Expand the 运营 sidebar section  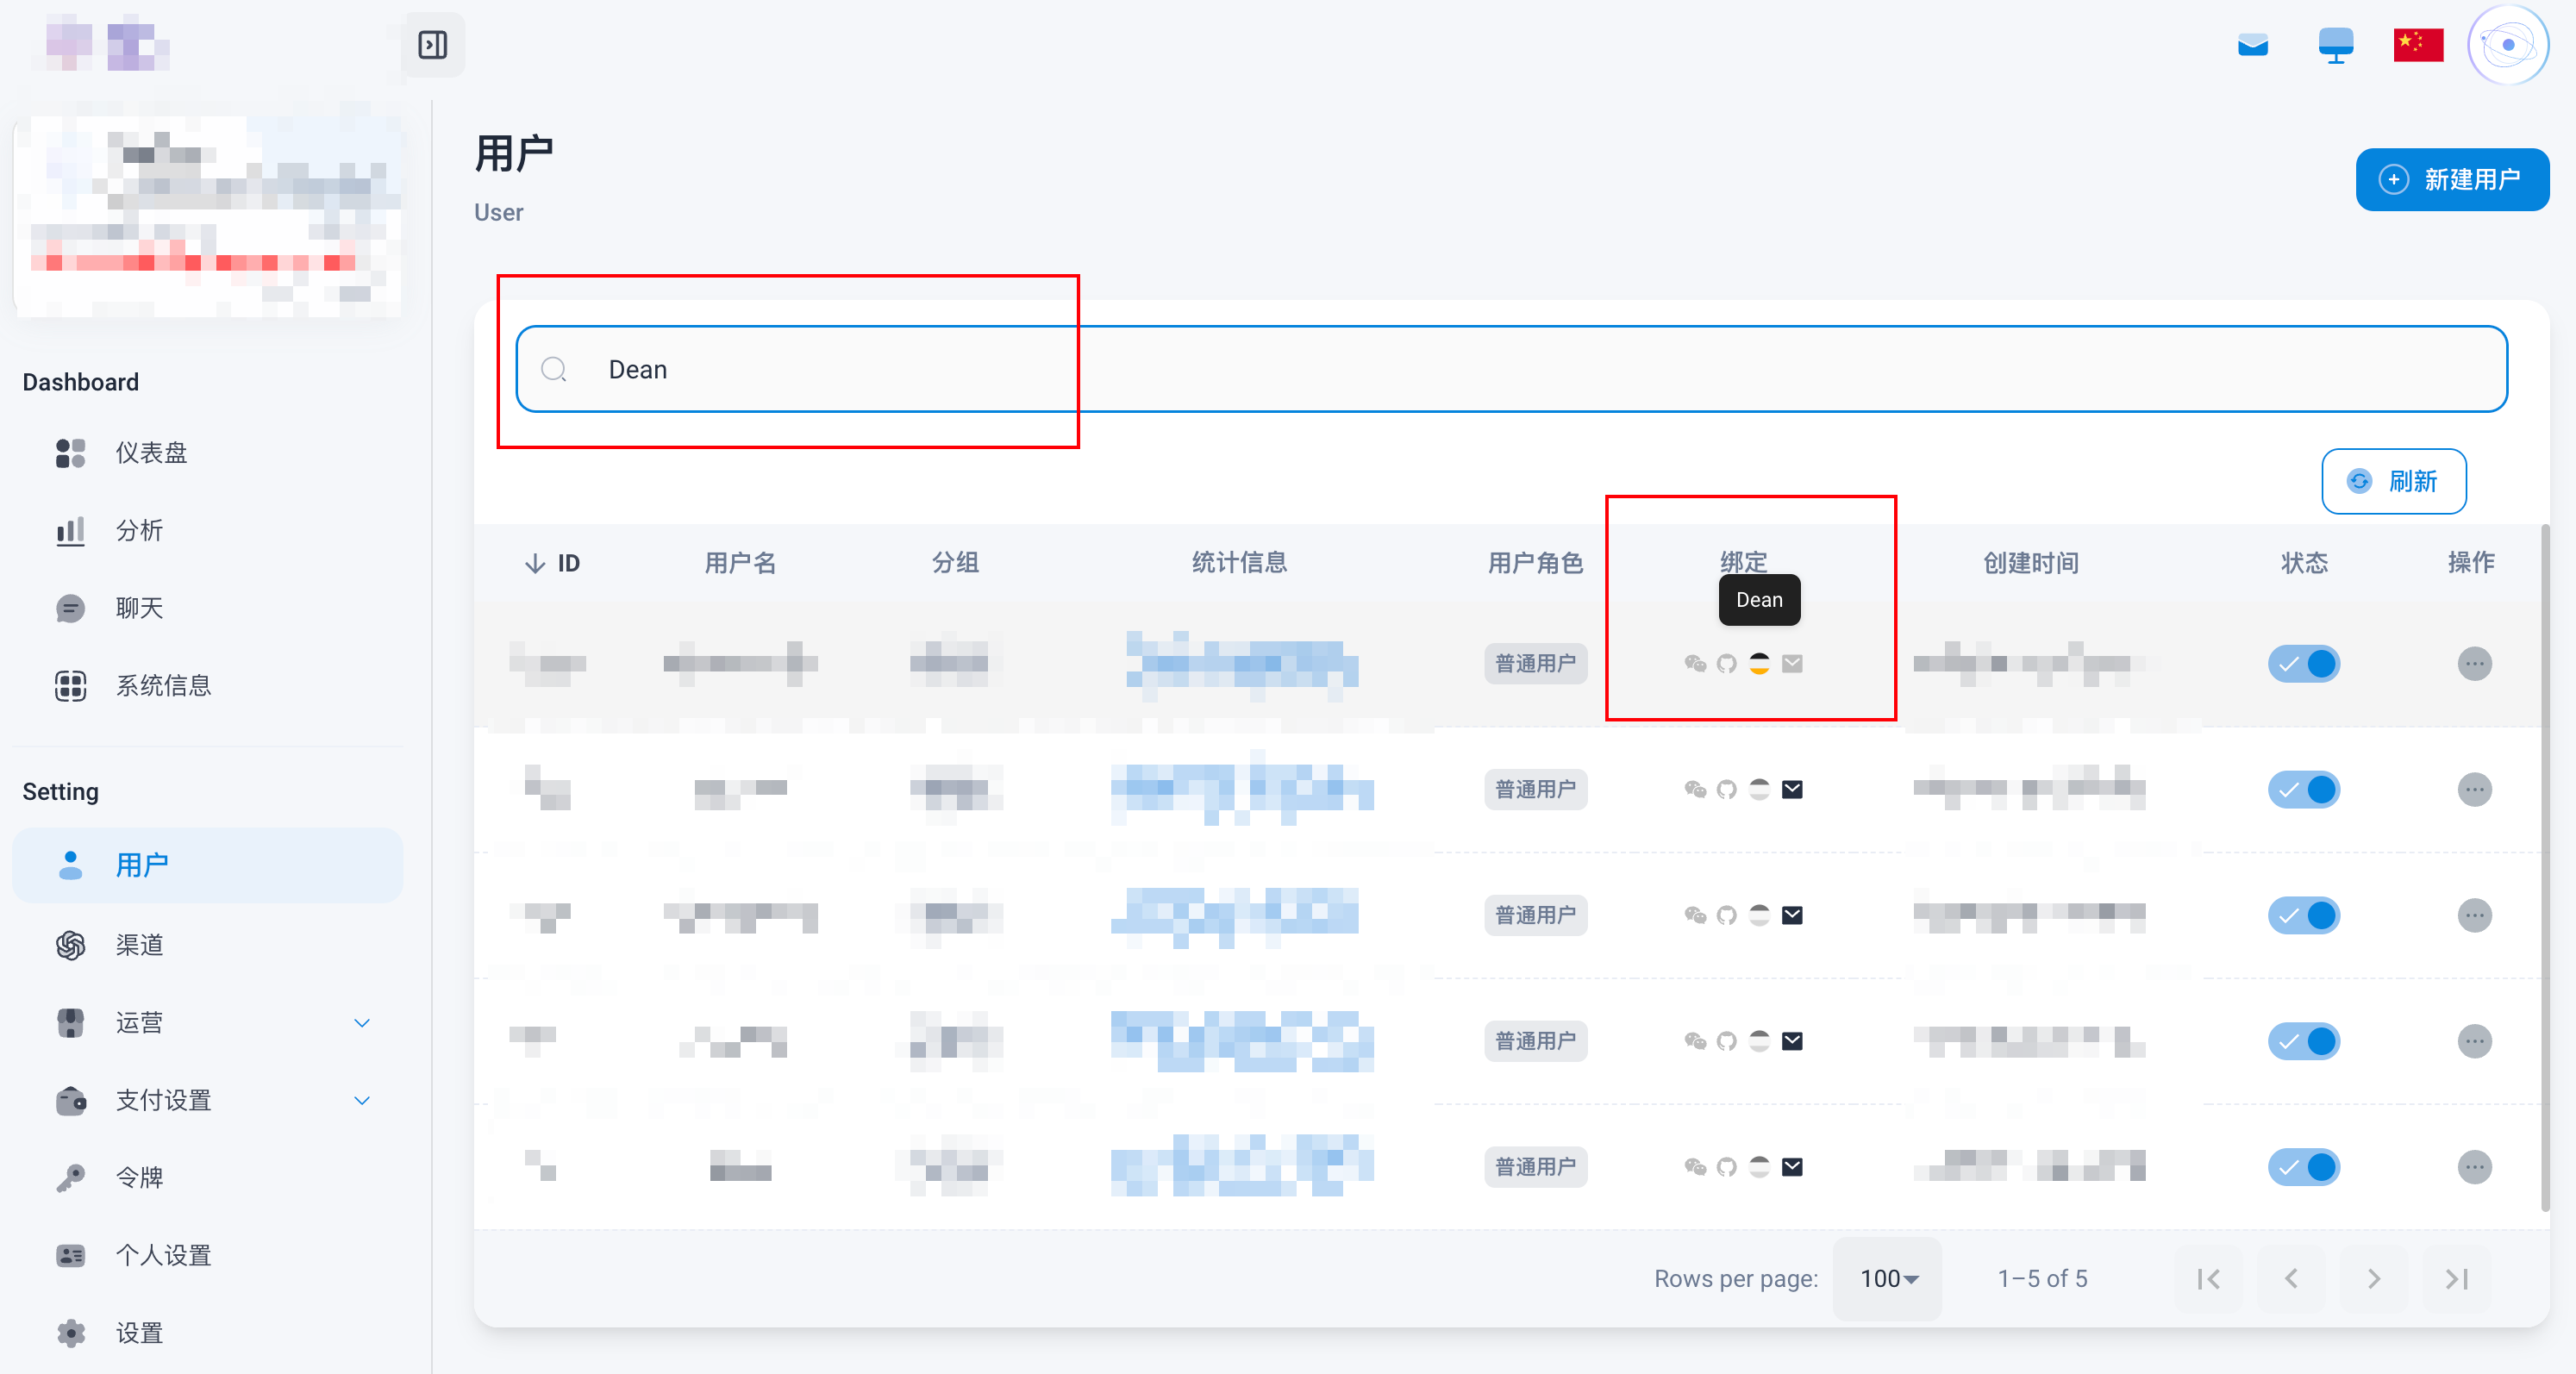point(208,1022)
